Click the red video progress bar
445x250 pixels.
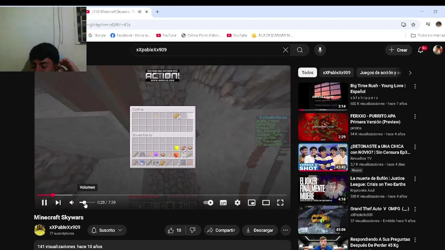click(162, 195)
